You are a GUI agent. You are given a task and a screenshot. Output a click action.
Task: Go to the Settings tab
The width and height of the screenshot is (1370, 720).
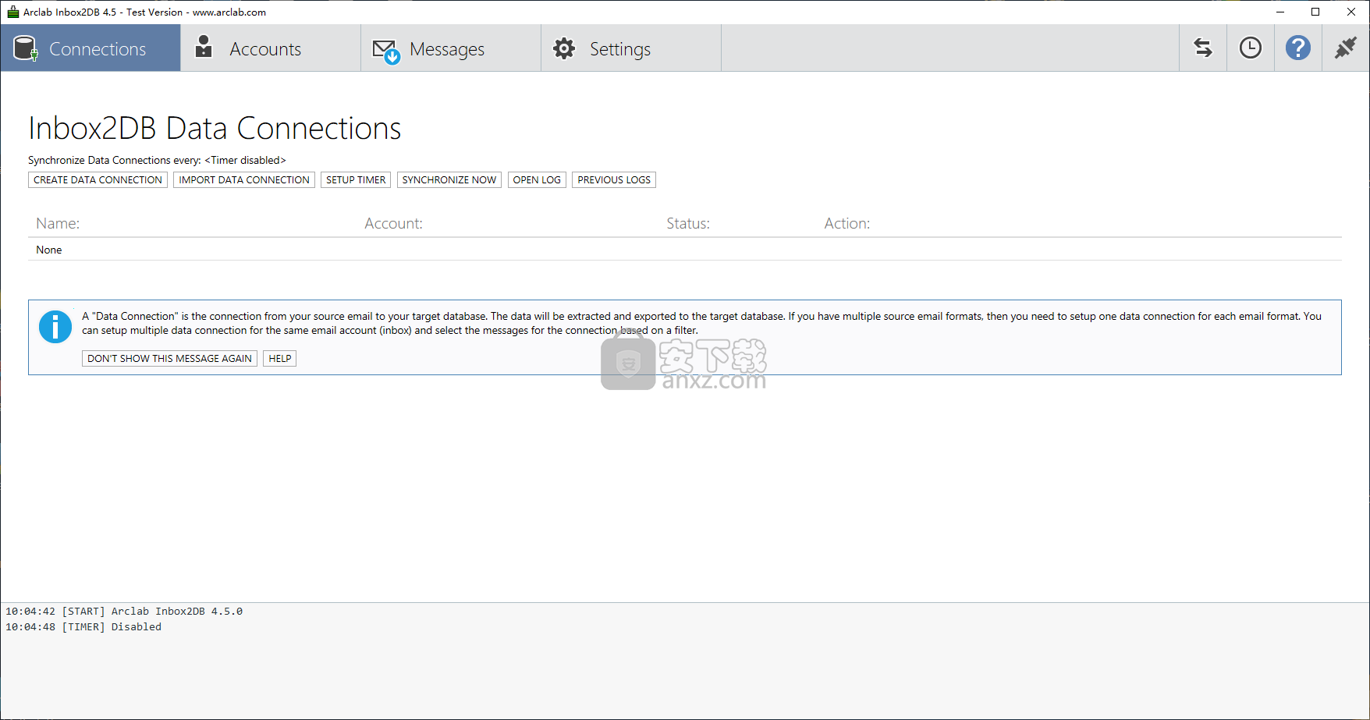631,48
